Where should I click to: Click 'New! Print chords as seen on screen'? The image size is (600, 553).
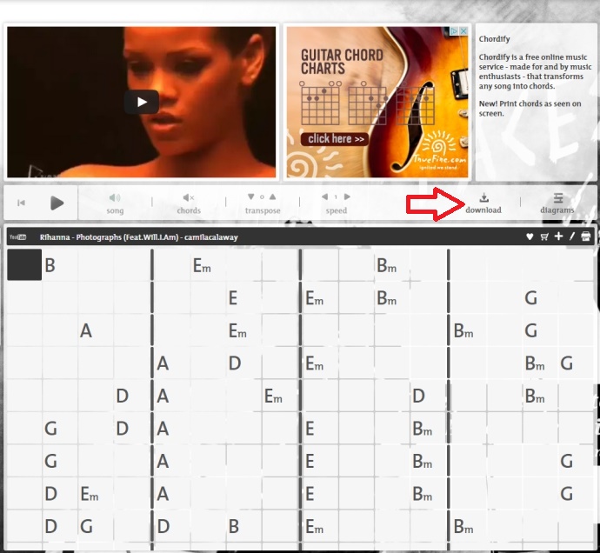(x=530, y=109)
